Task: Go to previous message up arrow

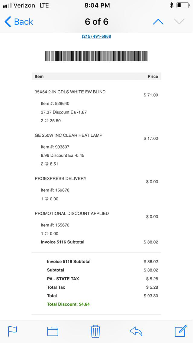Action: click(158, 22)
